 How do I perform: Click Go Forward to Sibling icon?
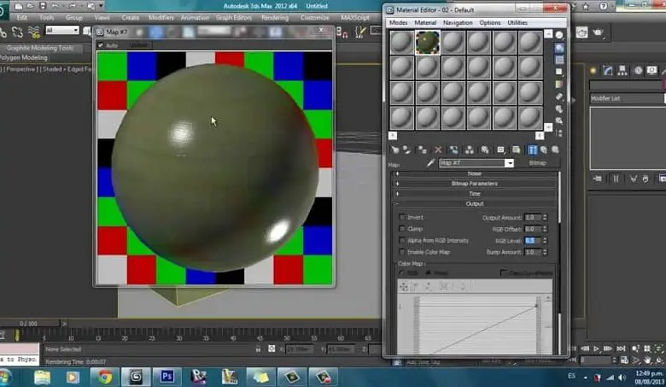555,150
